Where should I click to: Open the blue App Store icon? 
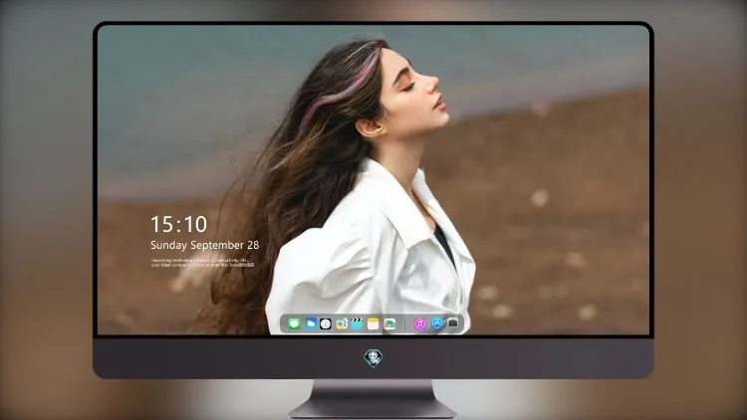click(x=437, y=323)
